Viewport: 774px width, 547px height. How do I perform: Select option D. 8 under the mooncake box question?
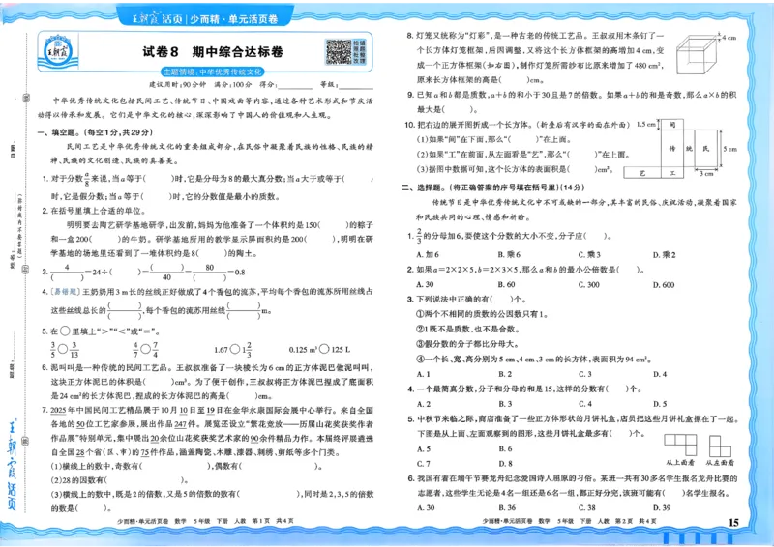coord(505,464)
